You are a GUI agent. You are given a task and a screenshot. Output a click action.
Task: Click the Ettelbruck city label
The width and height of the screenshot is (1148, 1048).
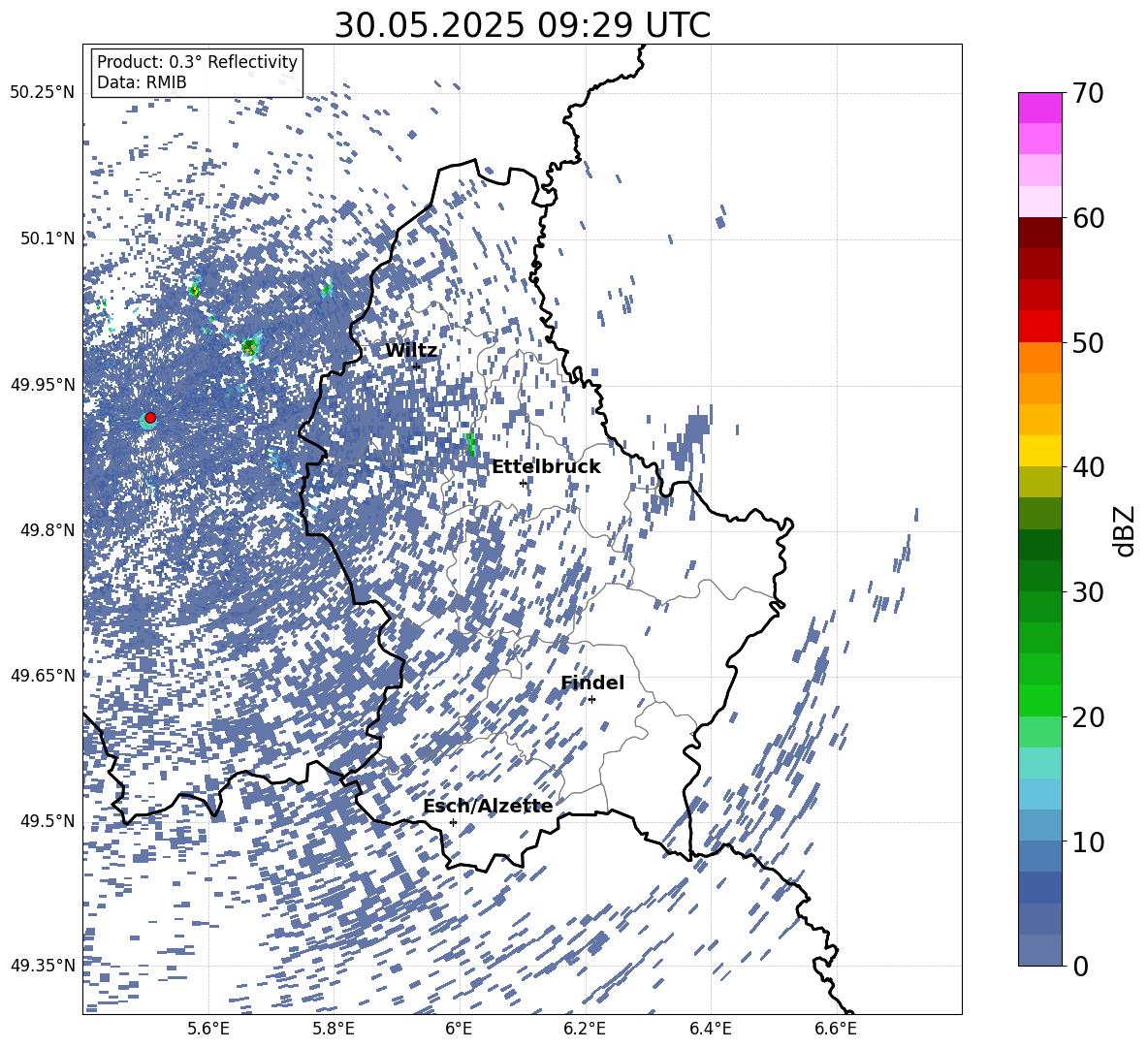pos(546,467)
